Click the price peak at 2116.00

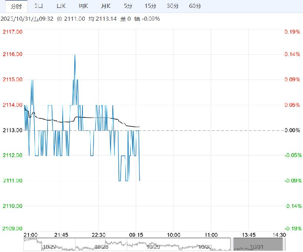[x=75, y=55]
